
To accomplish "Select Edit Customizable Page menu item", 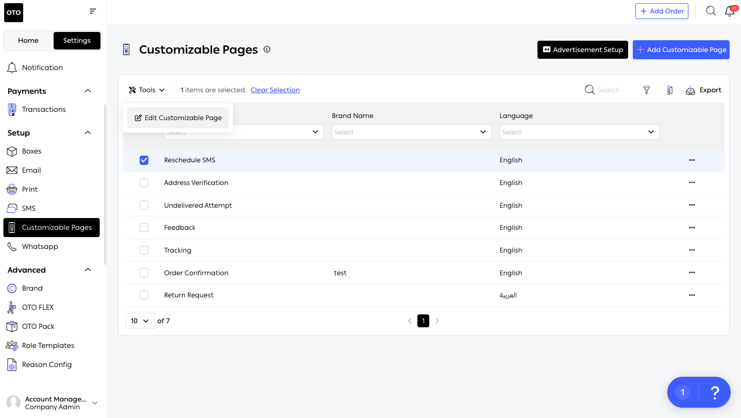I will pos(178,118).
